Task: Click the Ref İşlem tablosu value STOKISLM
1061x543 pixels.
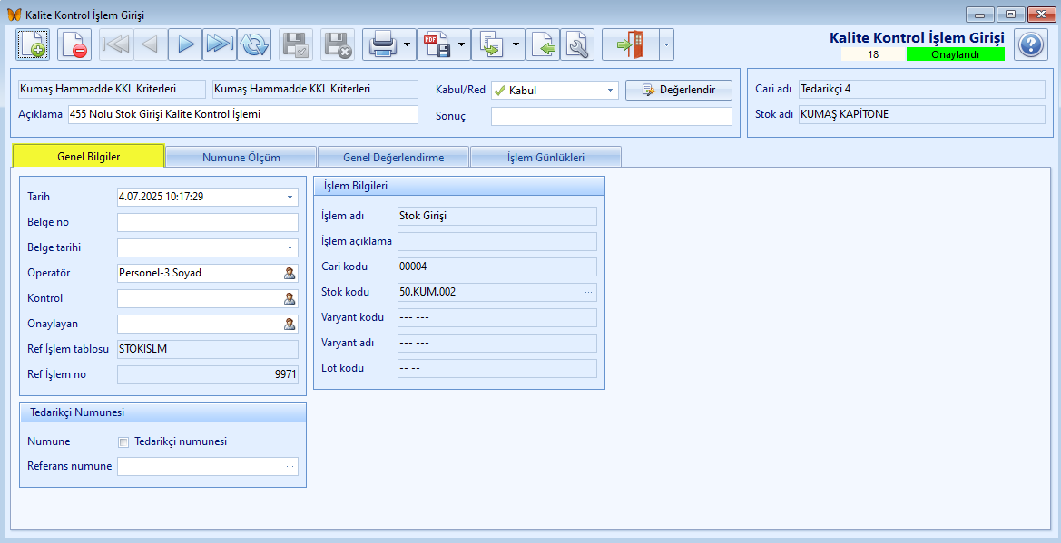Action: tap(208, 349)
